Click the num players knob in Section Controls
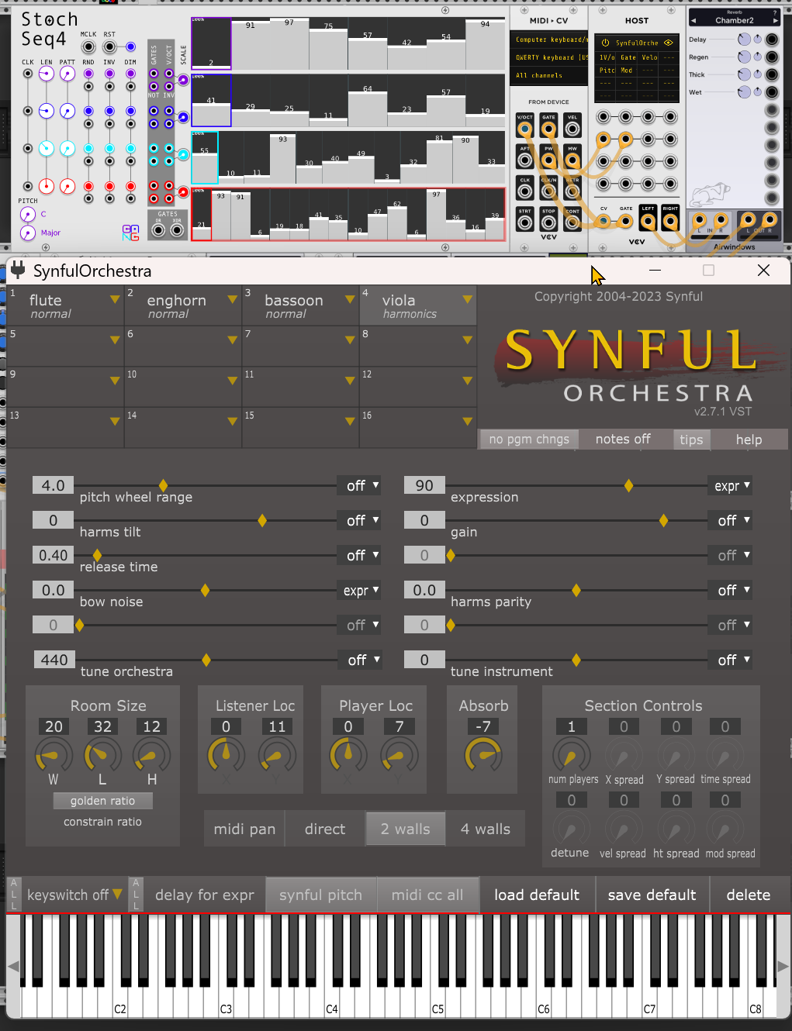The height and width of the screenshot is (1031, 792). tap(571, 755)
